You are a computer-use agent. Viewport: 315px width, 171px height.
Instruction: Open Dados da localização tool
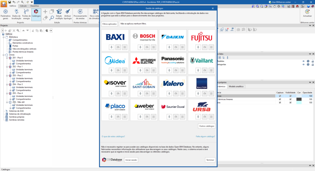16,14
